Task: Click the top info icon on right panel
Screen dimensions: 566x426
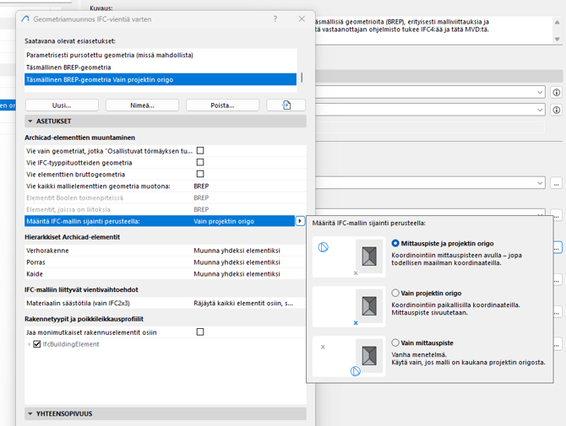Action: [x=556, y=93]
